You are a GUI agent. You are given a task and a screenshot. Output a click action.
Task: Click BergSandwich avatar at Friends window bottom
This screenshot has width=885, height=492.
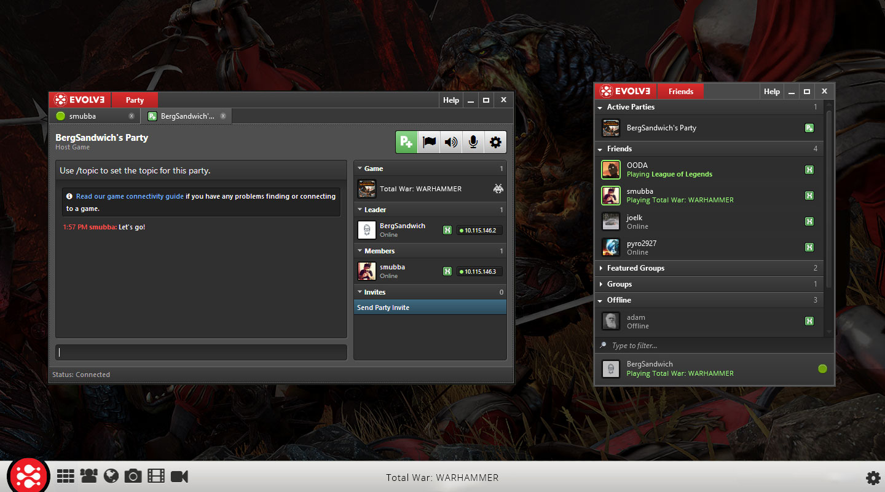coord(611,368)
